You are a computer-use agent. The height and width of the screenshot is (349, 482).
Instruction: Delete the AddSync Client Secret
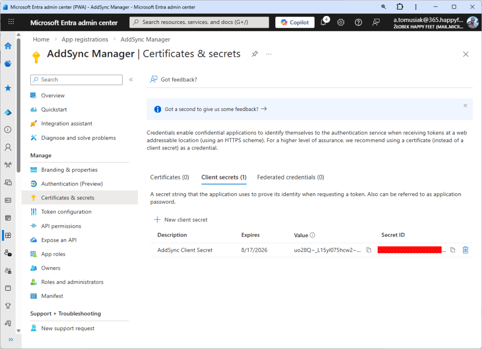pyautogui.click(x=466, y=250)
